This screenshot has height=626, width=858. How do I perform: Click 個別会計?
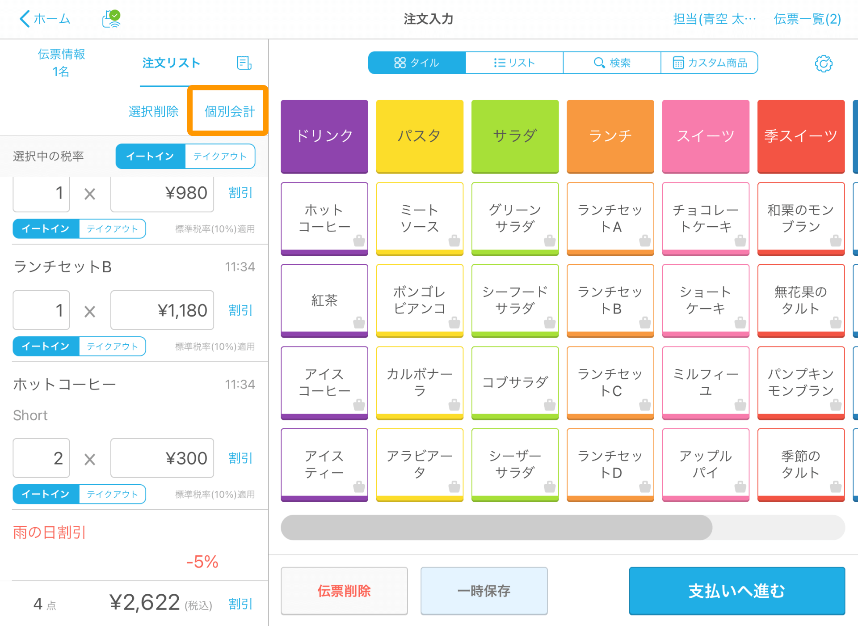point(230,111)
